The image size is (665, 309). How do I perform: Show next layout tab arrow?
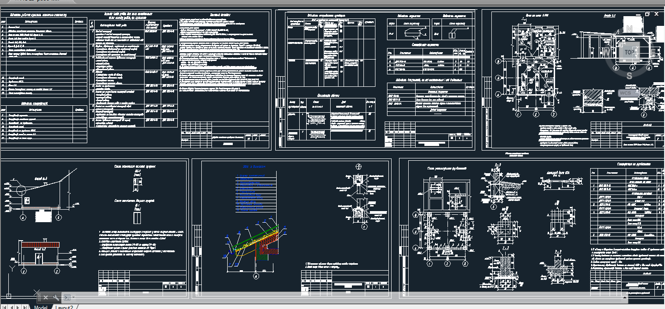(18, 307)
